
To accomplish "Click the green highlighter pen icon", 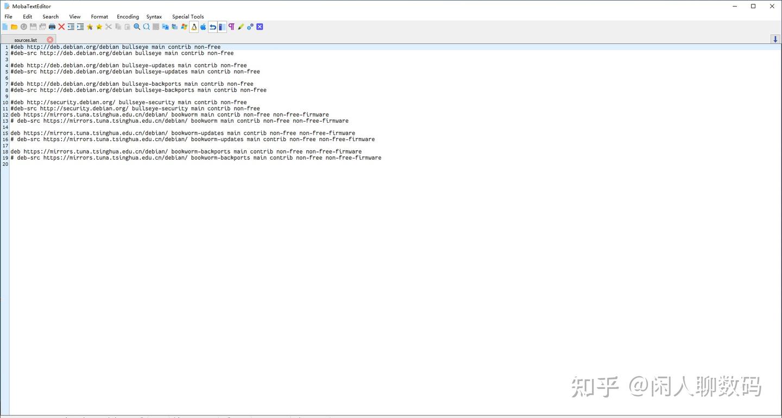I will point(241,27).
